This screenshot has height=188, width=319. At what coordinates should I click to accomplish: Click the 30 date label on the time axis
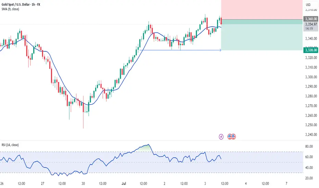coord(83,184)
